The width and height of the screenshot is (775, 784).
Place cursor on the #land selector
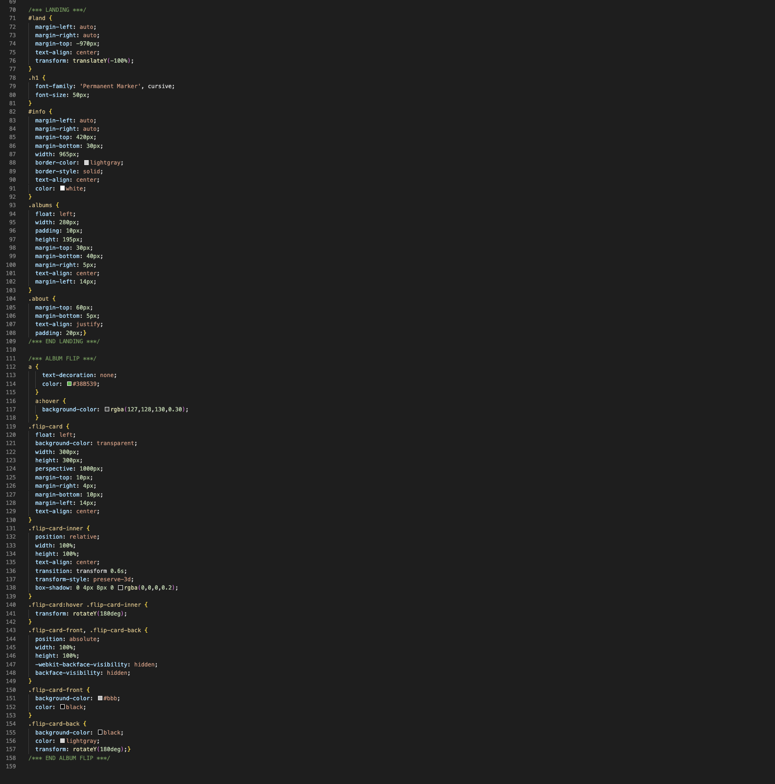coord(37,18)
